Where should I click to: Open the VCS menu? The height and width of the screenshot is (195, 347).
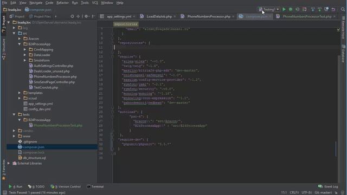tap(95, 3)
